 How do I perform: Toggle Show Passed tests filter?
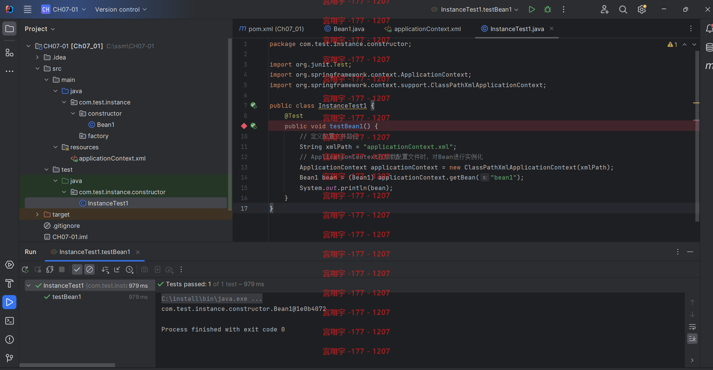[x=77, y=269]
